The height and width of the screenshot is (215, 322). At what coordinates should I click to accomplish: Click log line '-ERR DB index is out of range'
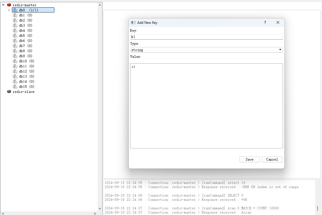(202, 187)
